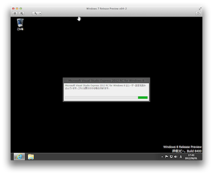Open File Explorer from the taskbar
The height and width of the screenshot is (175, 213).
pos(31,157)
